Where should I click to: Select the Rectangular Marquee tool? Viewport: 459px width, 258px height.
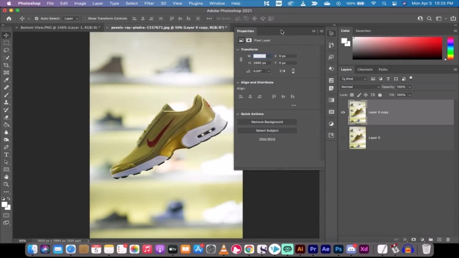(6, 43)
